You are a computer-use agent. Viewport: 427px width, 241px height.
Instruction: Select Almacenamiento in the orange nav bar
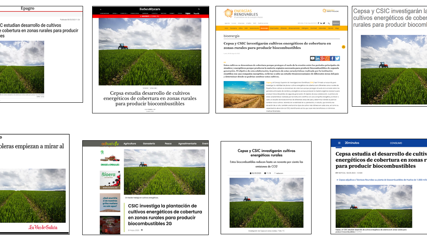(x=294, y=28)
